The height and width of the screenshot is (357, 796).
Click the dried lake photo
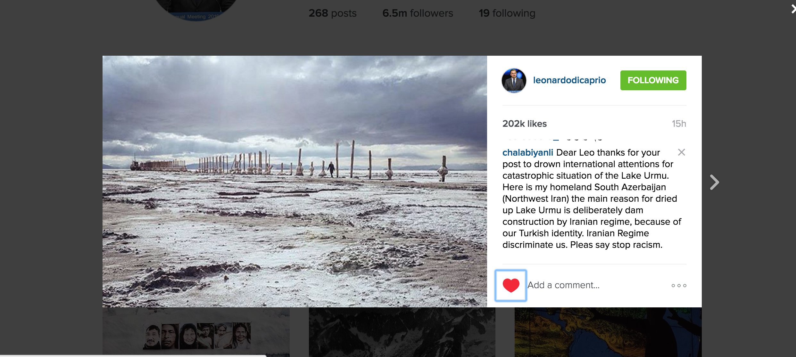[x=294, y=181]
